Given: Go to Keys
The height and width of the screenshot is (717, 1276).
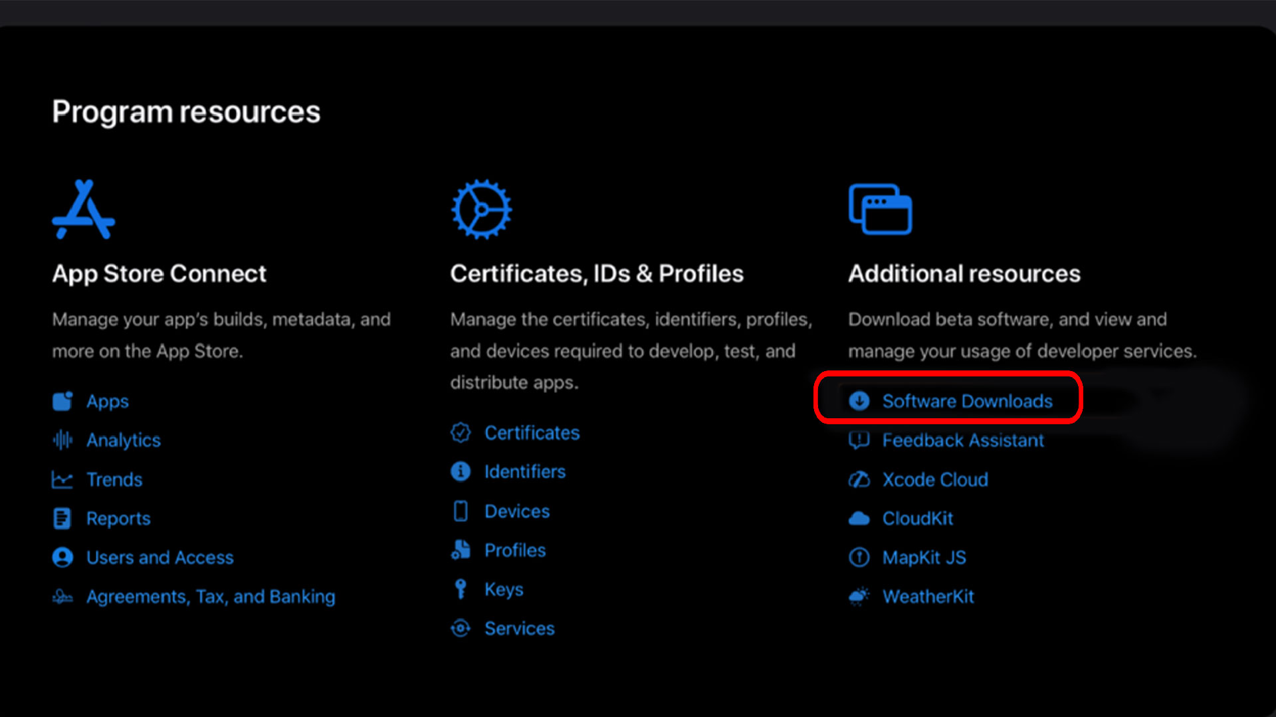Looking at the screenshot, I should (504, 590).
